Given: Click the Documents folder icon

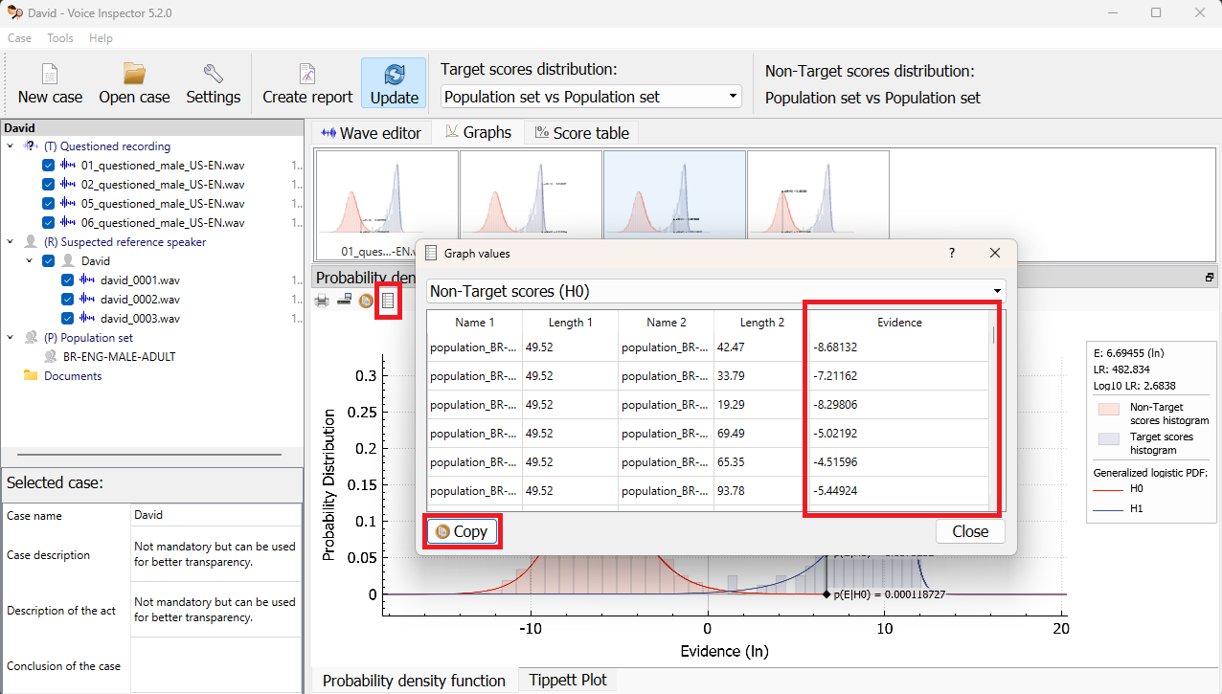Looking at the screenshot, I should point(31,376).
